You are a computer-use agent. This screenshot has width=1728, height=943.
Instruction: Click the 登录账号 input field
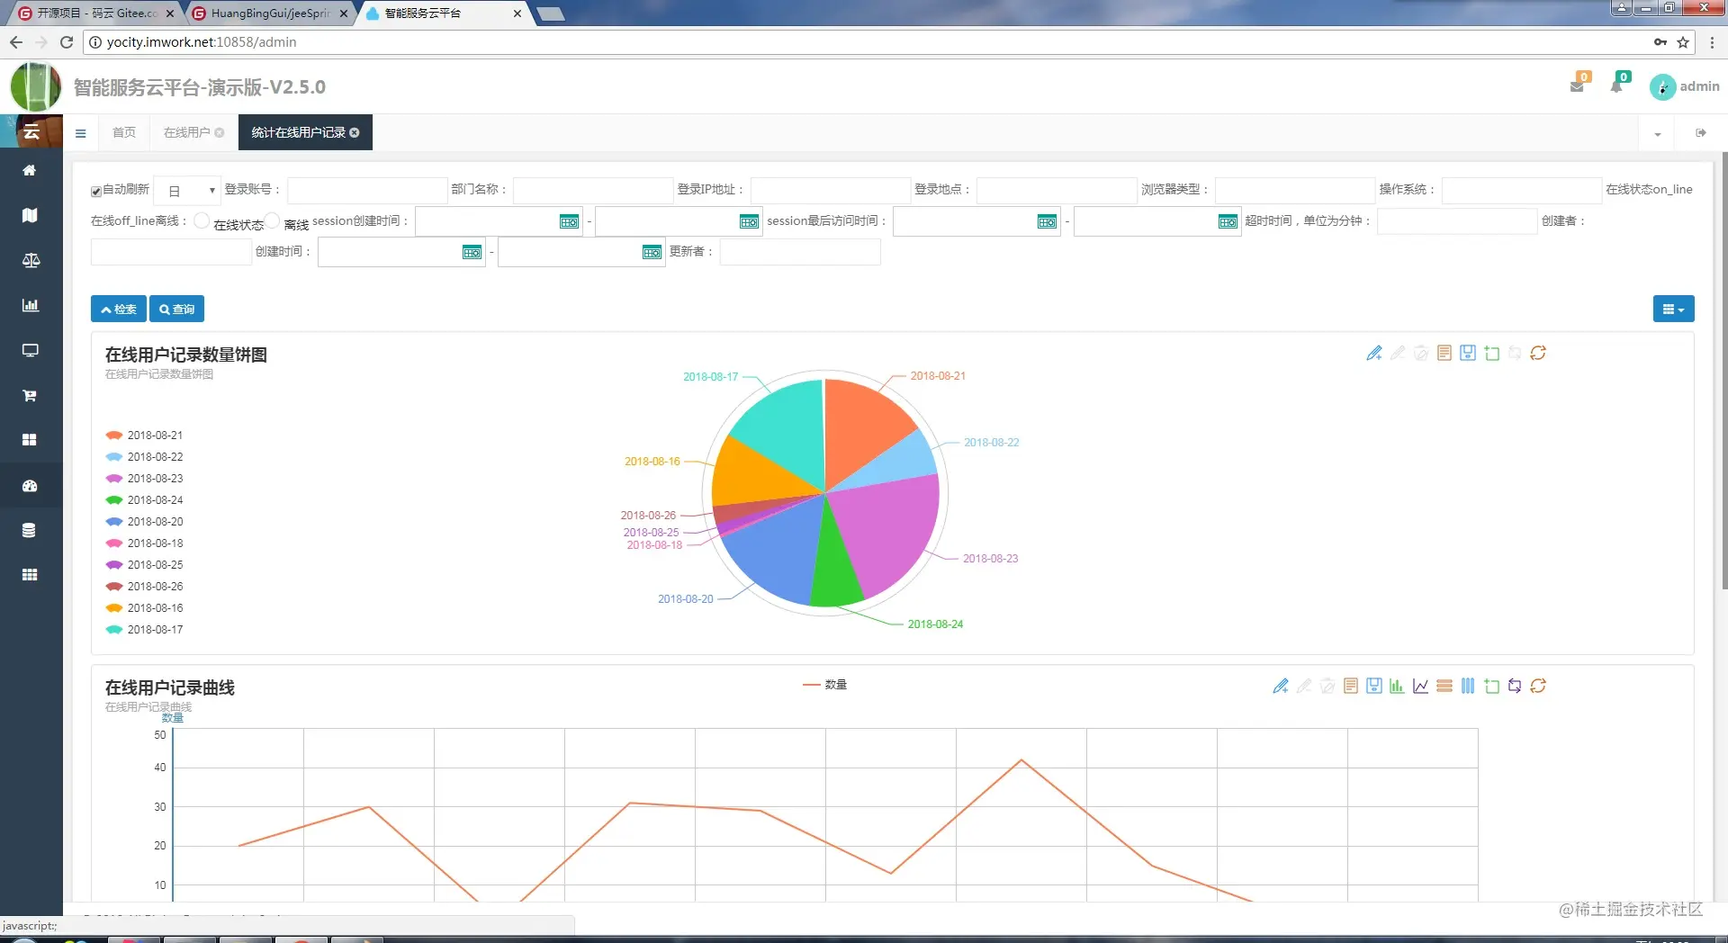[x=366, y=190]
